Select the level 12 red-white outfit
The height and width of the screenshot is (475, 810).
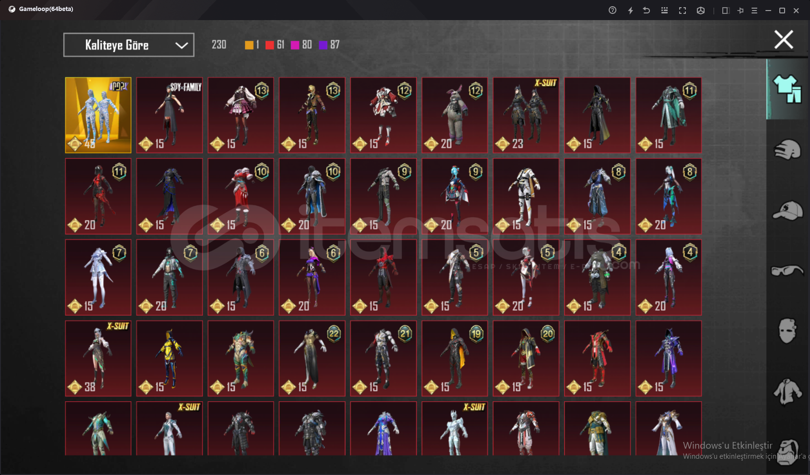383,115
